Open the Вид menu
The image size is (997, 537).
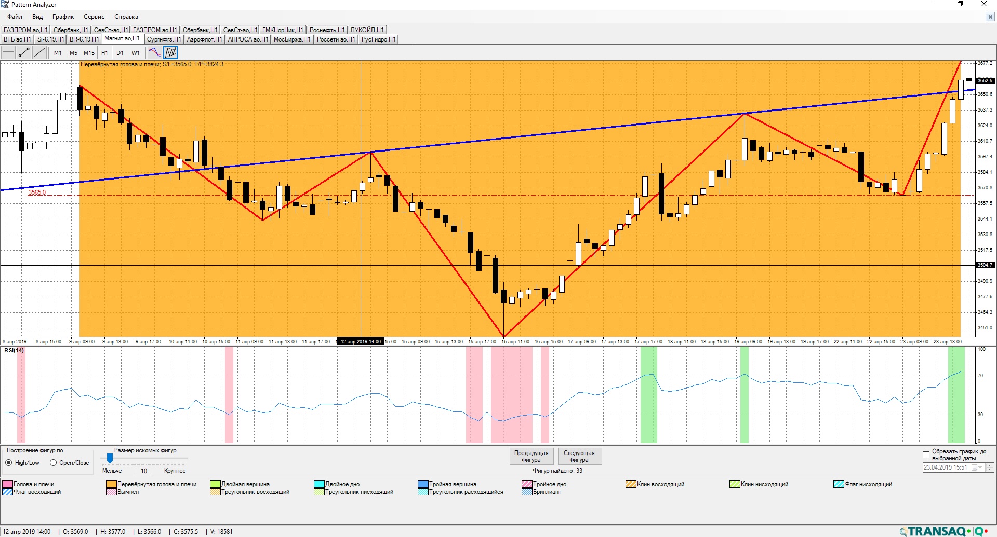(37, 17)
